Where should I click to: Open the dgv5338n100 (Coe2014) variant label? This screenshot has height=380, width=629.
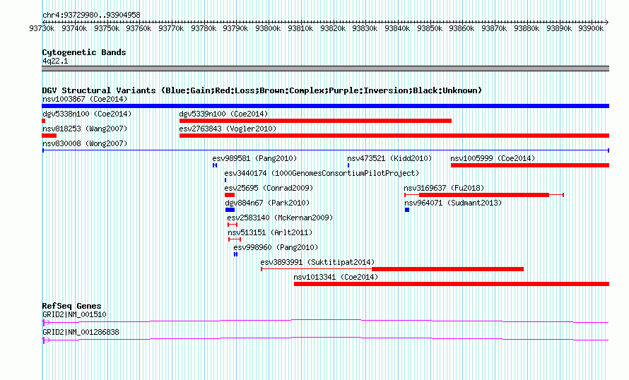[87, 114]
